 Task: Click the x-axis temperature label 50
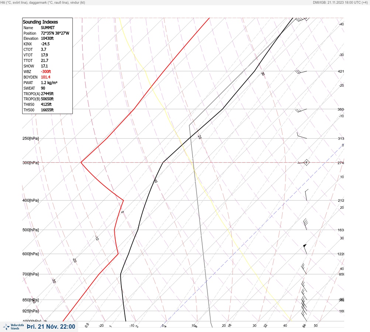point(316,326)
